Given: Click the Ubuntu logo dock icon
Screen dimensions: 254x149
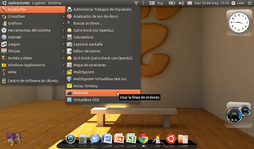Looking at the screenshot, I should [x=171, y=139].
